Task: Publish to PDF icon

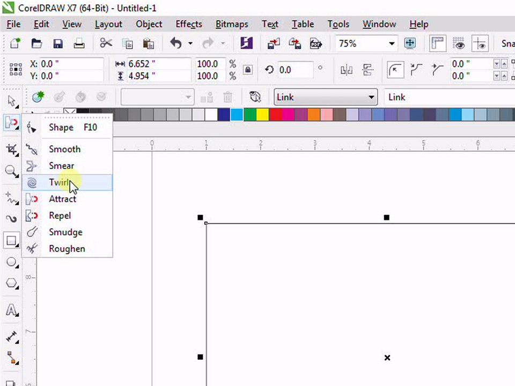Action: click(x=315, y=43)
